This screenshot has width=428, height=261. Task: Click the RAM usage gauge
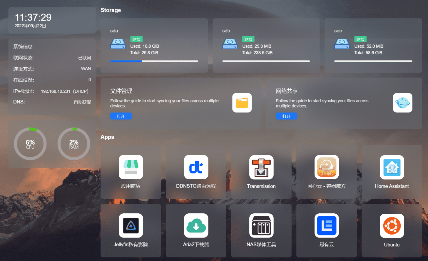pyautogui.click(x=74, y=144)
